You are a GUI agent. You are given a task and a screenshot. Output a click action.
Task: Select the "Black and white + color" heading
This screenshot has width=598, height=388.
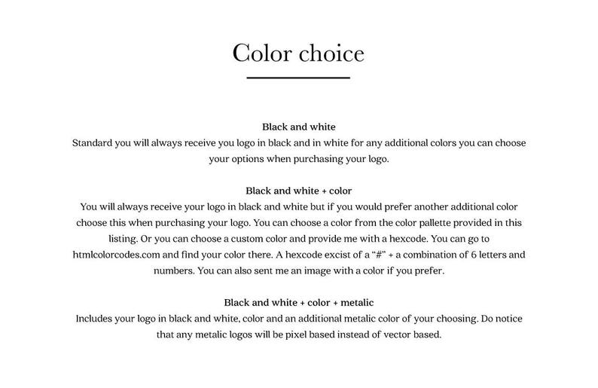[x=298, y=191]
